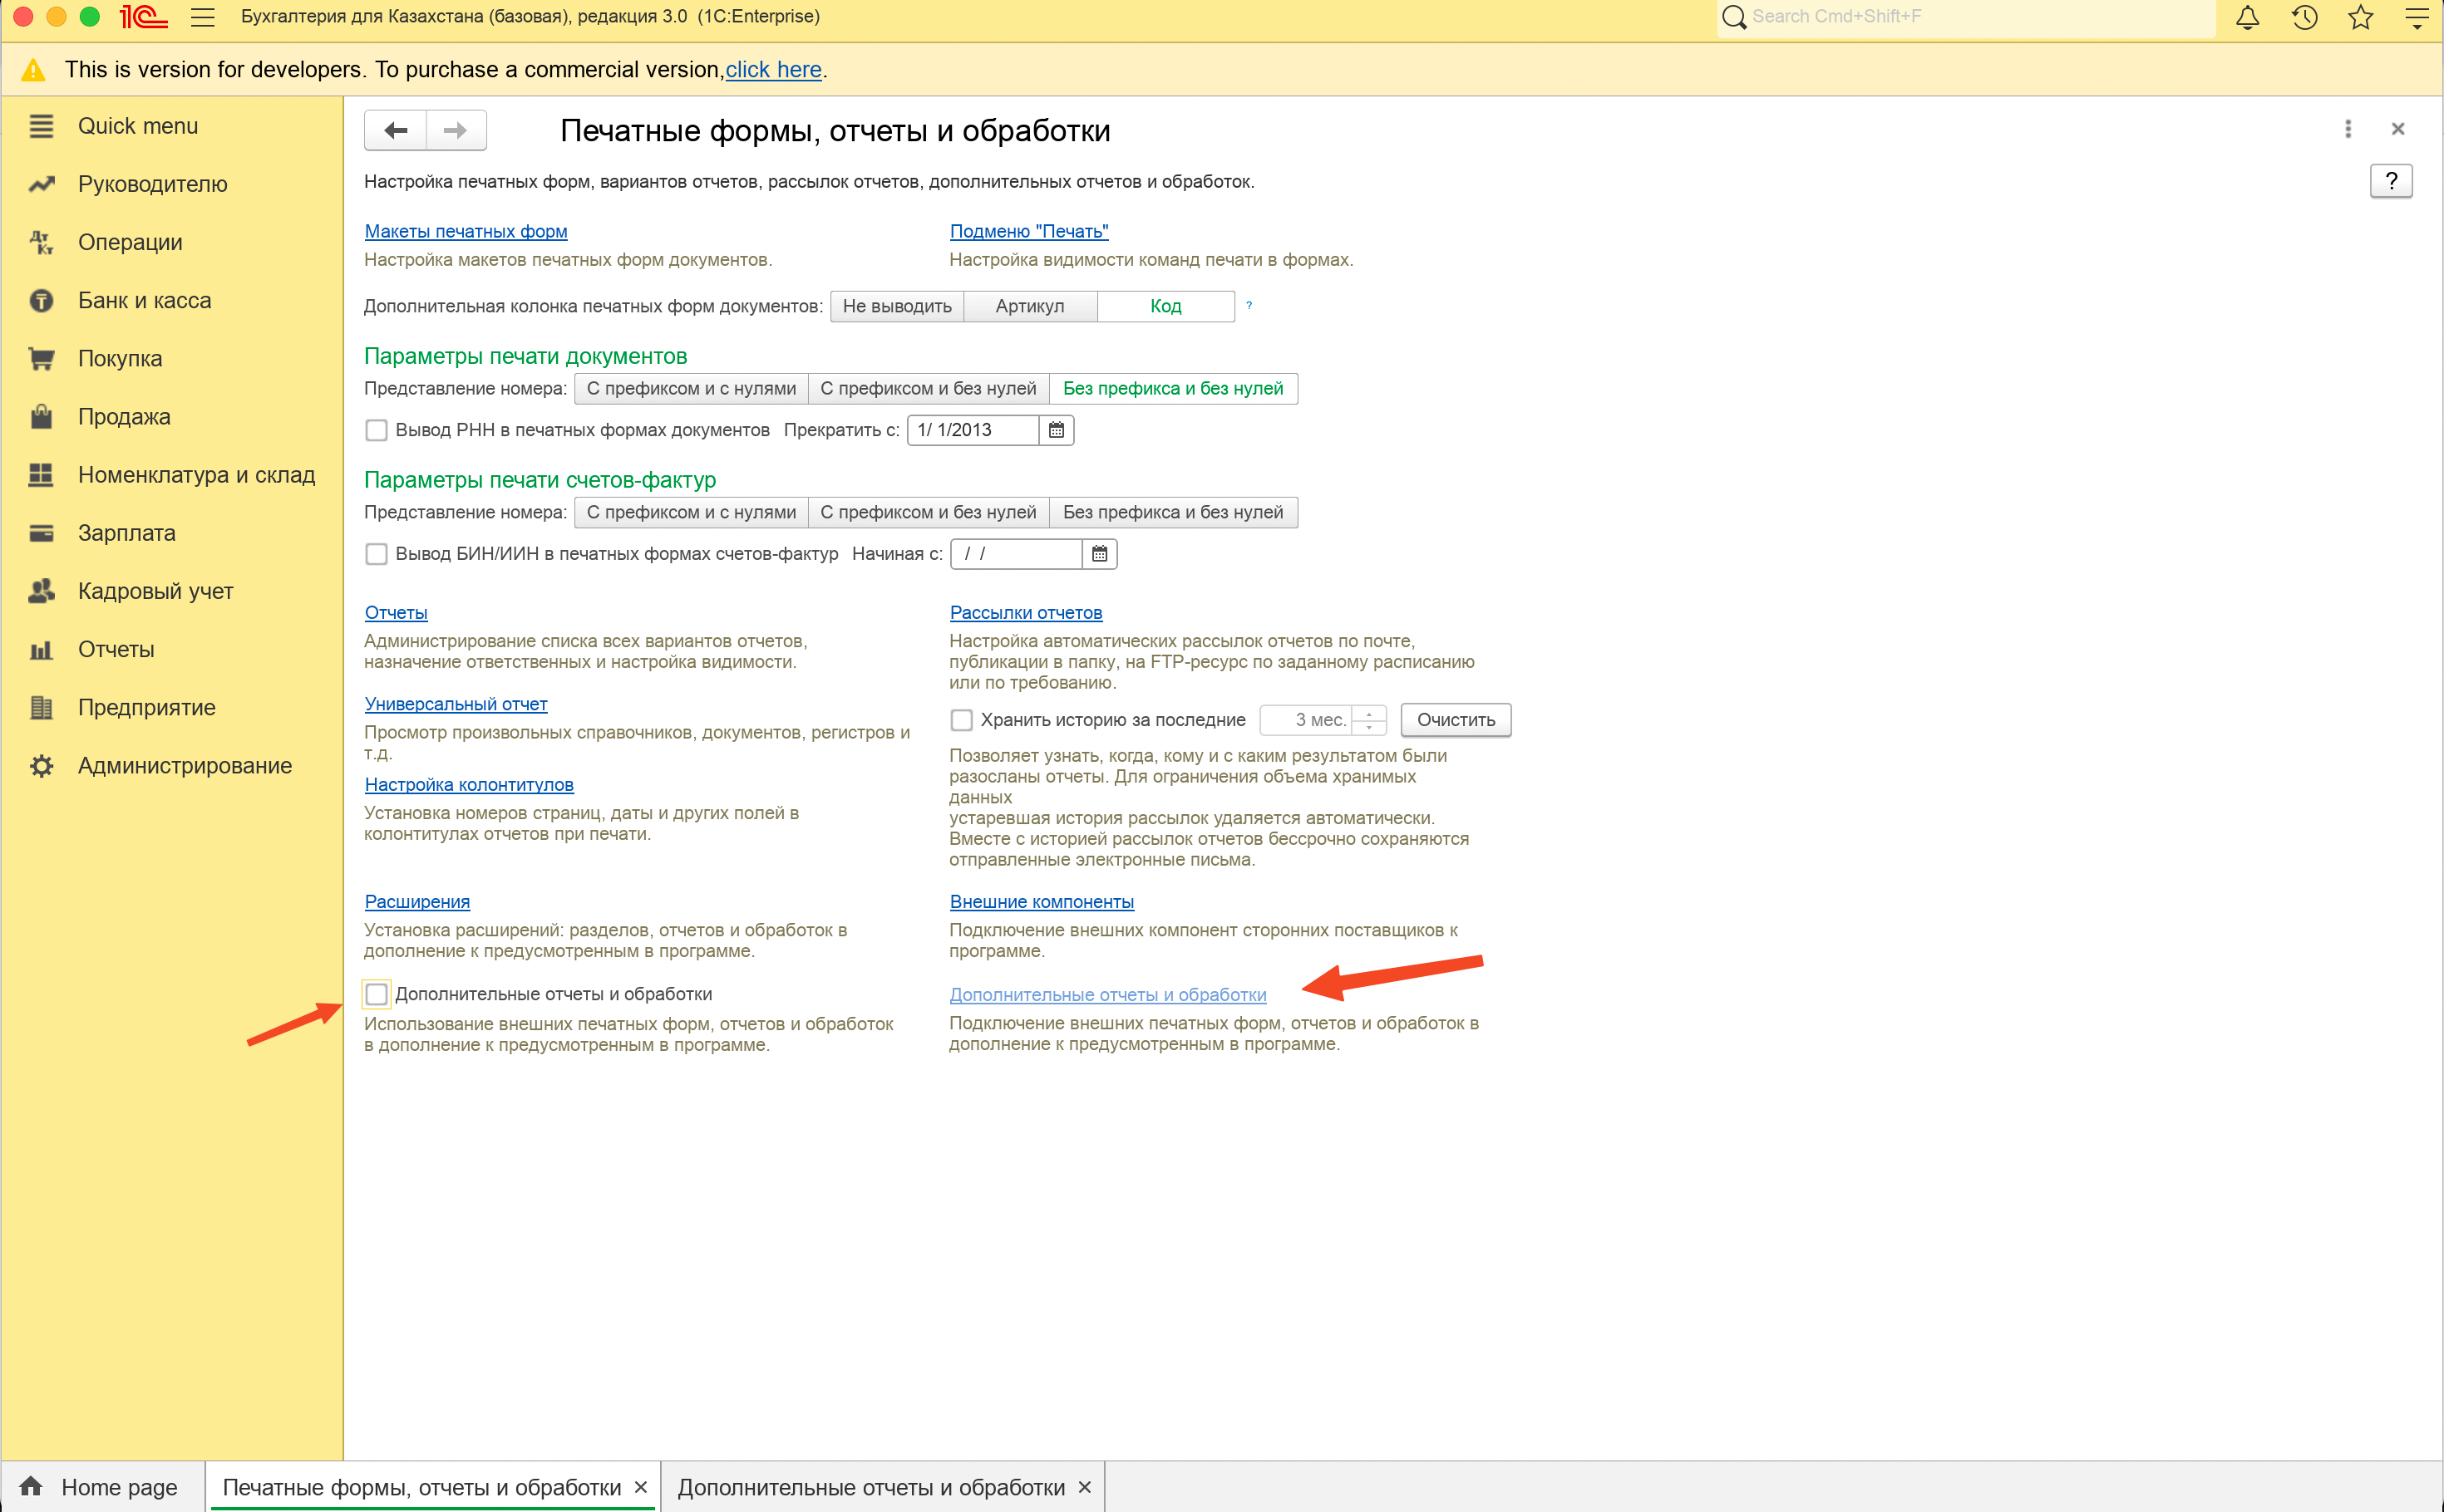The image size is (2444, 1512).
Task: Select invoices С префиксом и без нулей
Action: [x=929, y=513]
